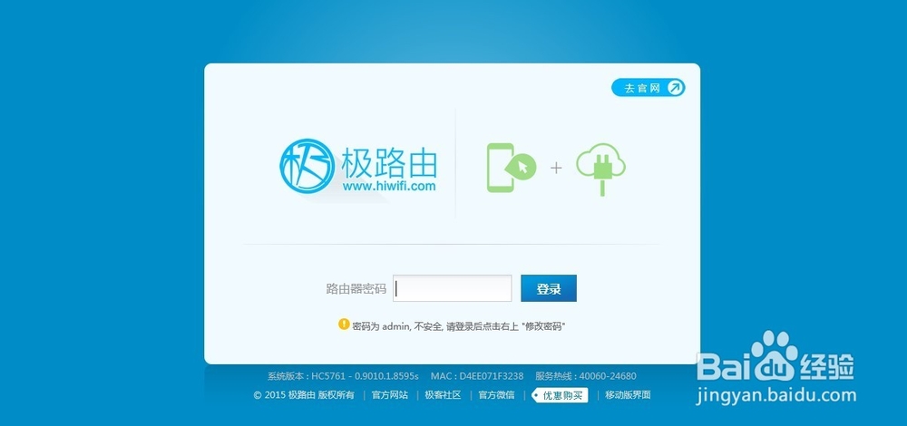Select service hotline 40060-24680 text
907x426 pixels.
point(586,376)
